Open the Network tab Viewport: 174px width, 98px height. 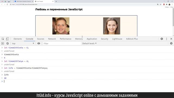pyautogui.click(x=52, y=39)
